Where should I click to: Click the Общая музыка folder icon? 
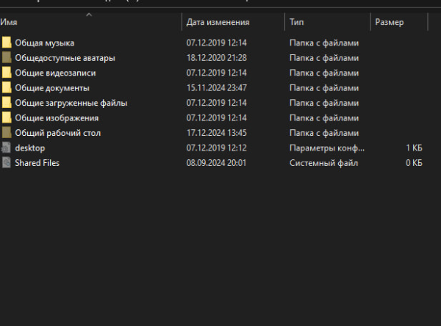point(7,43)
